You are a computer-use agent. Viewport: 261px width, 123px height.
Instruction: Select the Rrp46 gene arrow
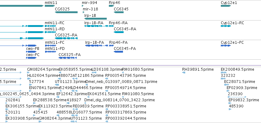click(112, 6)
